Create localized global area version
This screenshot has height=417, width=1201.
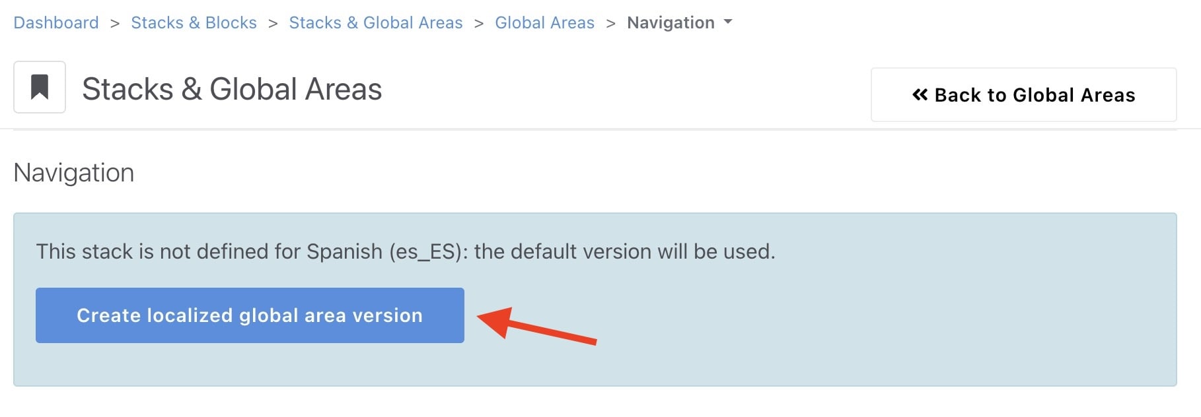click(250, 315)
